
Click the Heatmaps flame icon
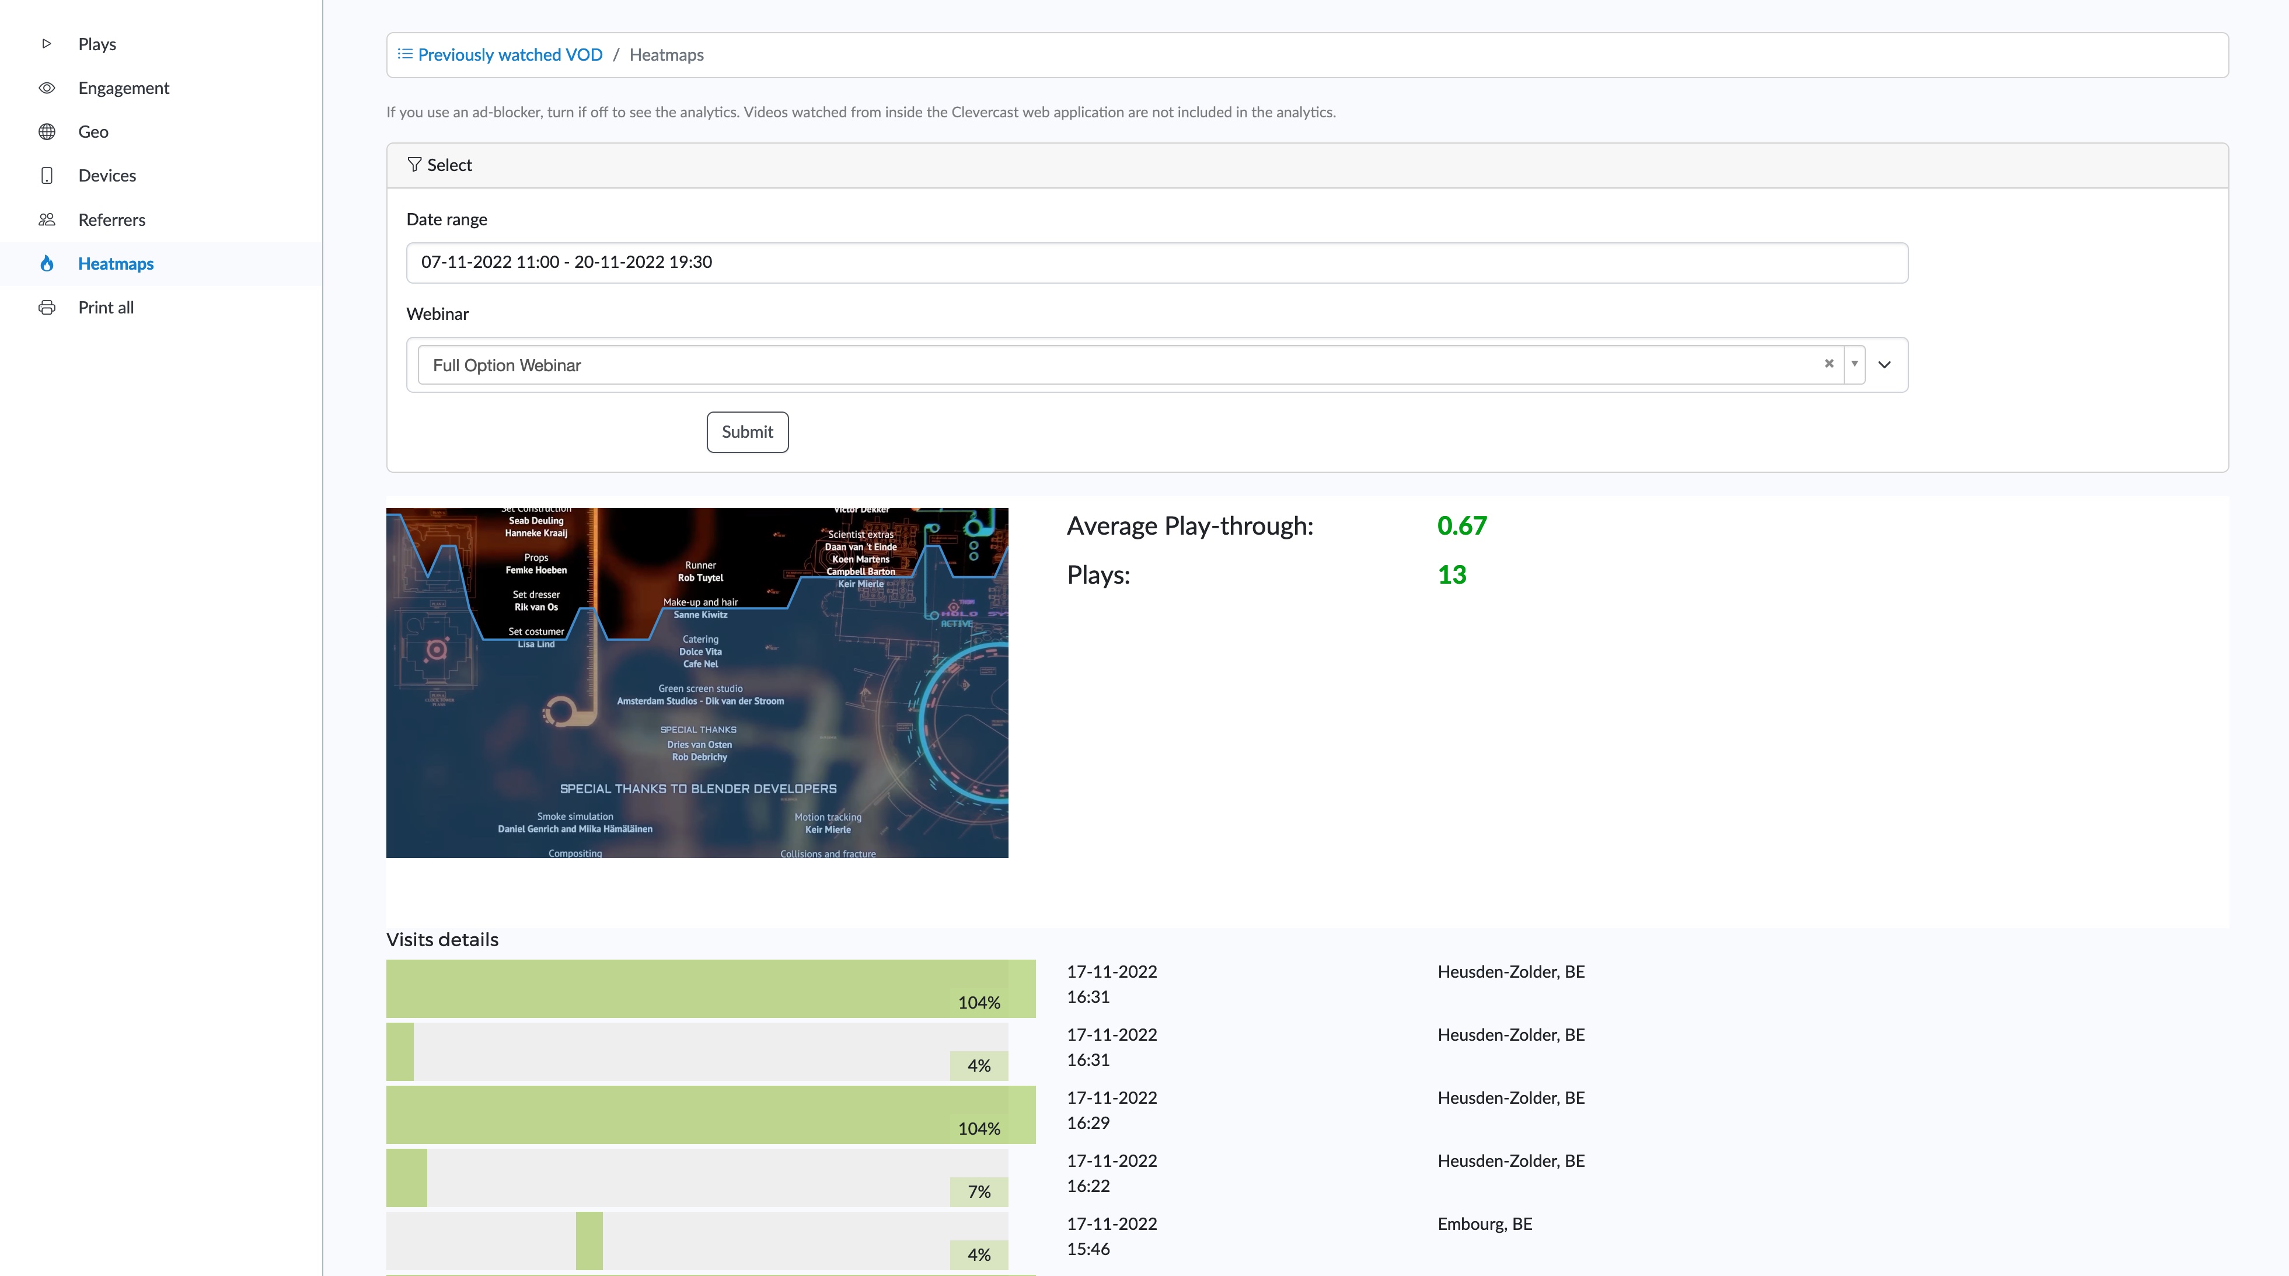click(47, 264)
